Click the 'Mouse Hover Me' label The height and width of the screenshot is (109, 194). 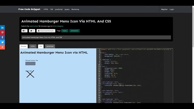[32, 61]
